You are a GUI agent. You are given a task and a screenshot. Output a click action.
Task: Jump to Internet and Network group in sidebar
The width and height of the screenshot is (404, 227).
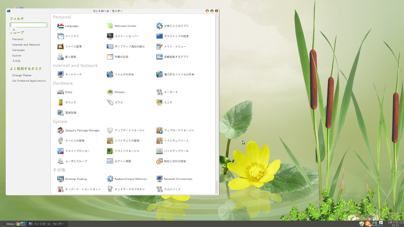click(x=26, y=45)
